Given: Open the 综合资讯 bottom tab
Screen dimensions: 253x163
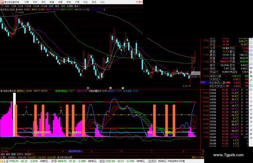Looking at the screenshot, I should [x=32, y=157].
